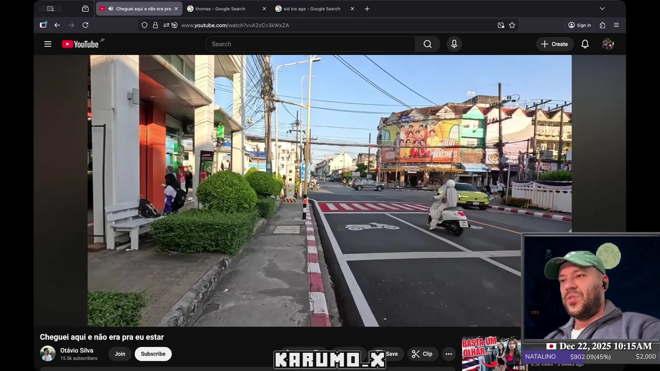The height and width of the screenshot is (371, 660).
Task: Click the video title Cheguei aqui text
Action: 102,337
